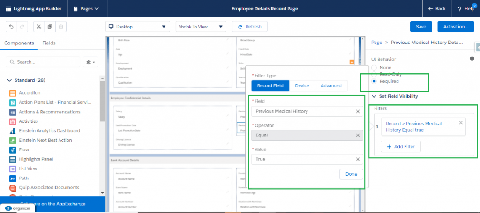This screenshot has width=480, height=213.
Task: Click the UI Behavior info icon
Action: click(472, 58)
